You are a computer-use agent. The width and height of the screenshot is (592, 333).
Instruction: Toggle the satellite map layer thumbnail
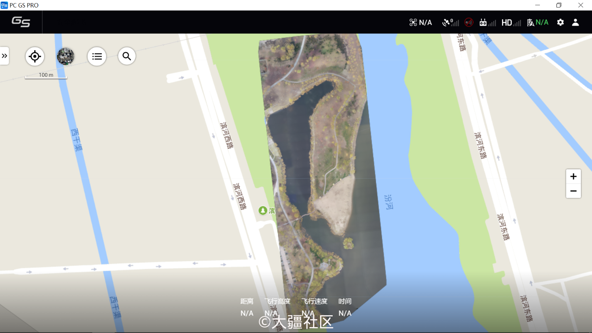point(66,56)
